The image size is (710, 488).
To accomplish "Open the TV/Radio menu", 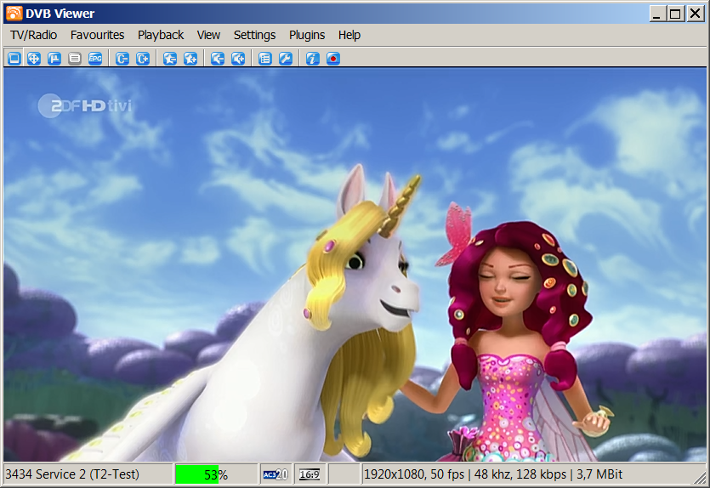I will click(x=33, y=35).
